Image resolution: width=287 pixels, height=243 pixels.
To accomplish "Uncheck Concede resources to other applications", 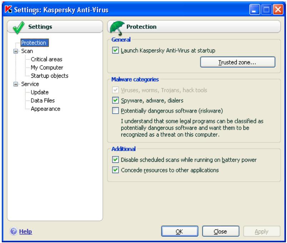I will 115,170.
